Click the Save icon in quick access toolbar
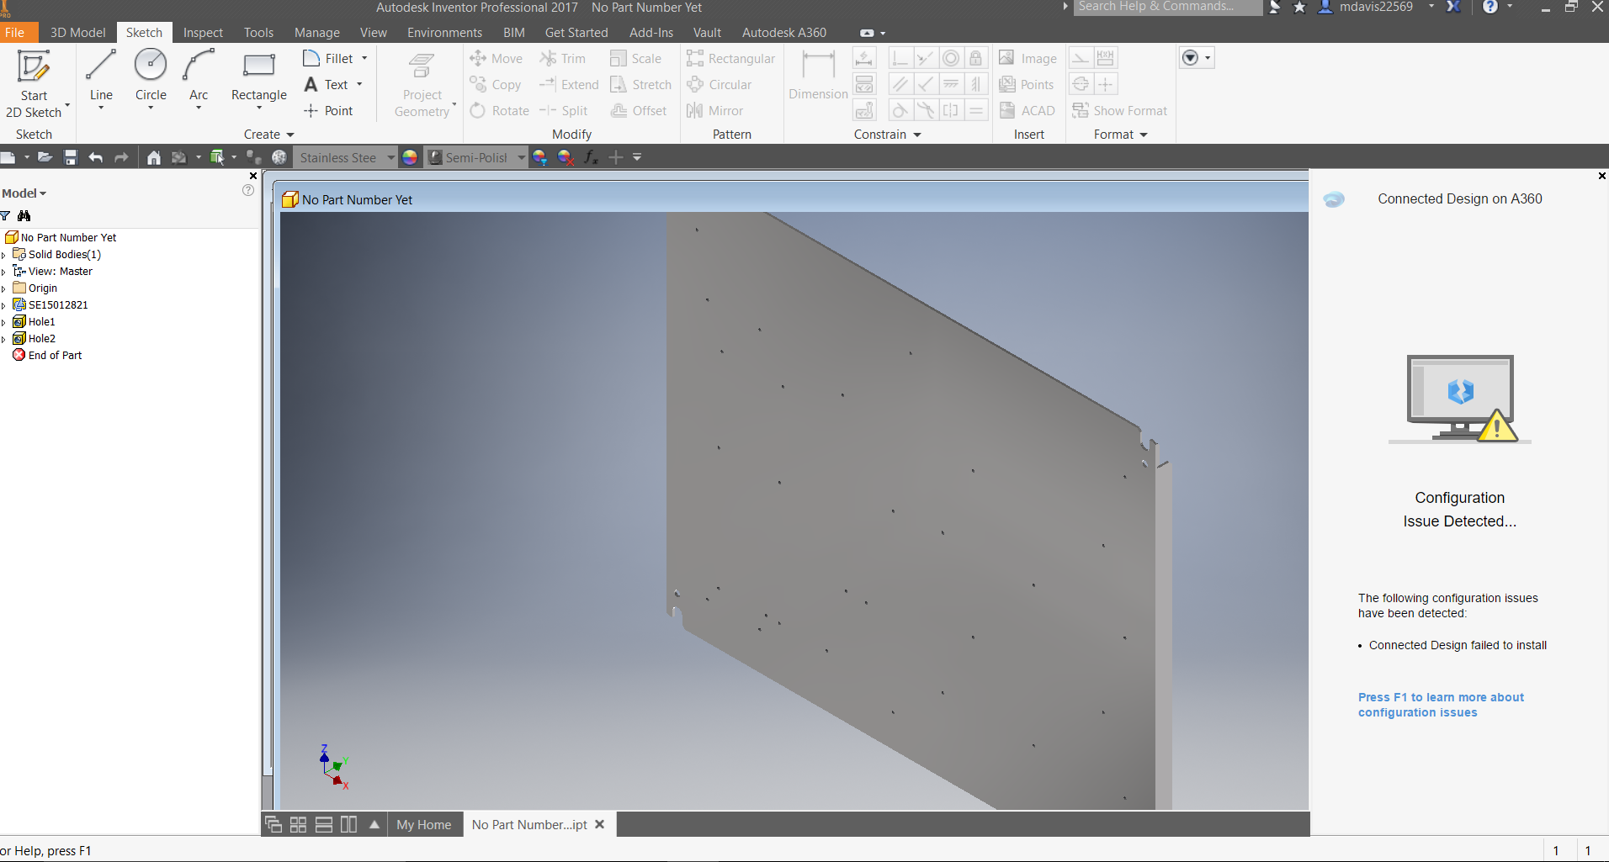Image resolution: width=1609 pixels, height=862 pixels. pos(71,157)
